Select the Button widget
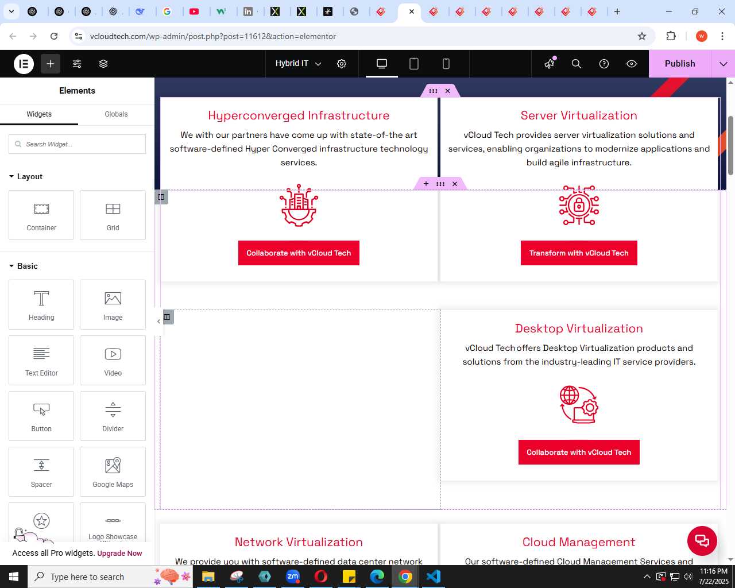 tap(41, 416)
